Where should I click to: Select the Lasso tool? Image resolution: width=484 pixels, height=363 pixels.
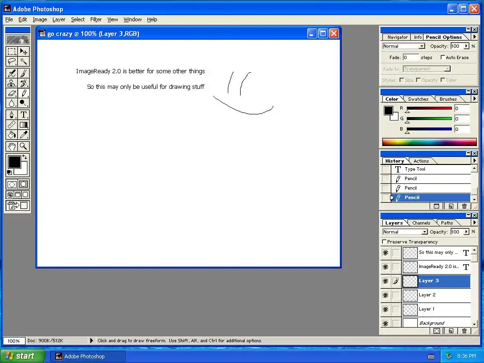coord(12,61)
